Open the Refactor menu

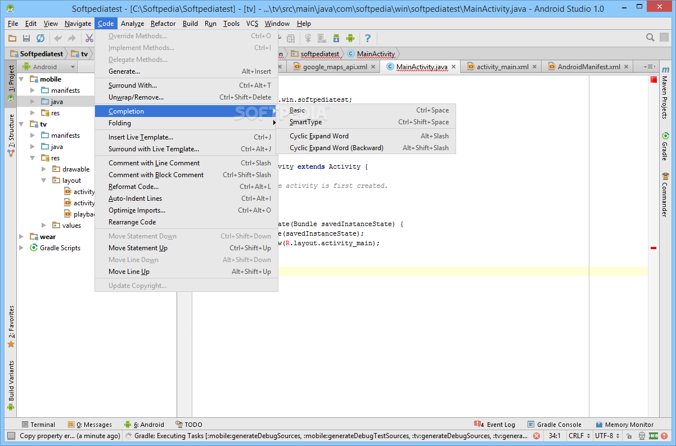pos(163,24)
